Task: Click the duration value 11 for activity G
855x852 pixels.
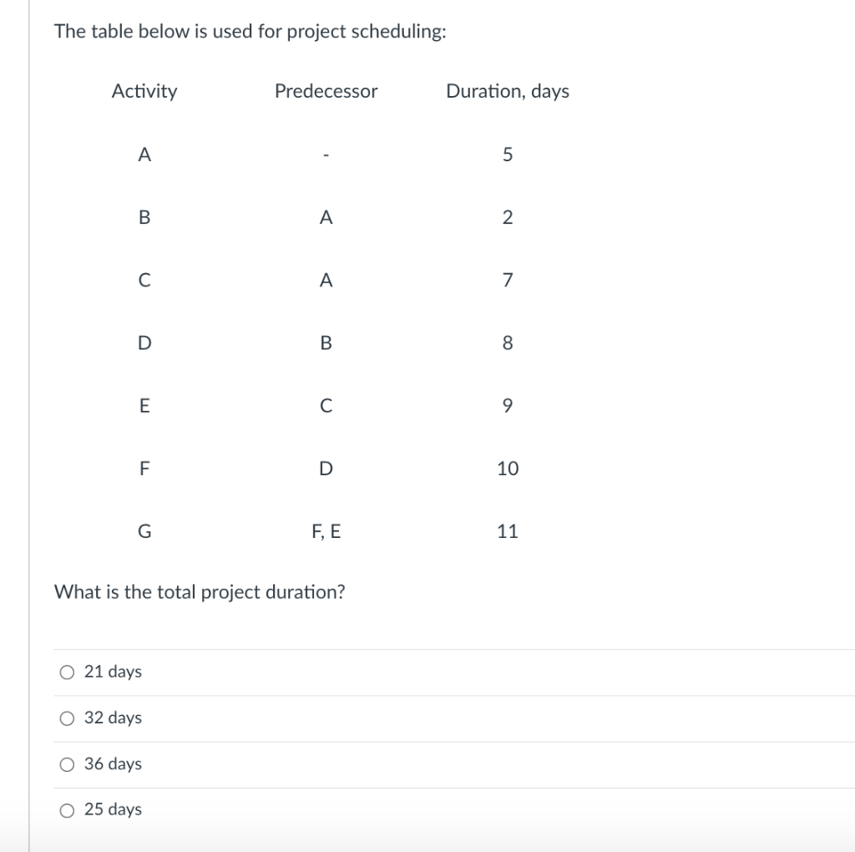Action: (x=508, y=530)
